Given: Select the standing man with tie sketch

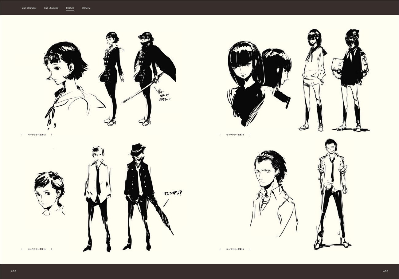Looking at the screenshot, I should click(x=333, y=194).
